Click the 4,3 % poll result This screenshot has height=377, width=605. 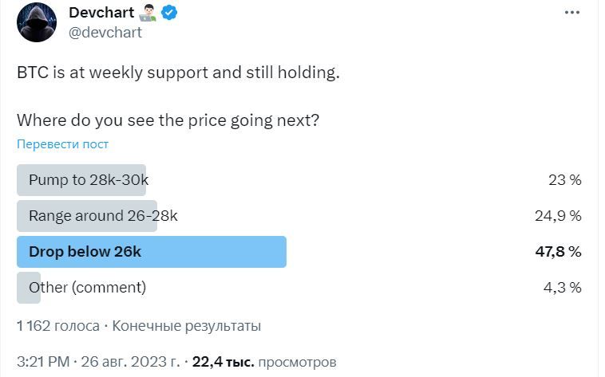(x=562, y=288)
